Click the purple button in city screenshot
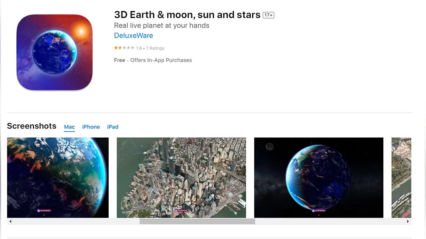426x239 pixels. coord(181,210)
